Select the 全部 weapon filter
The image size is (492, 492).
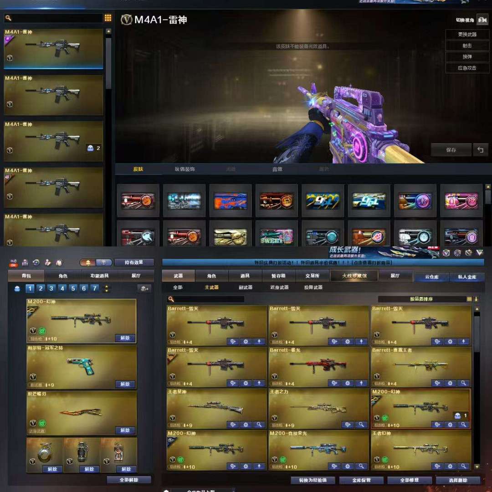pyautogui.click(x=178, y=287)
